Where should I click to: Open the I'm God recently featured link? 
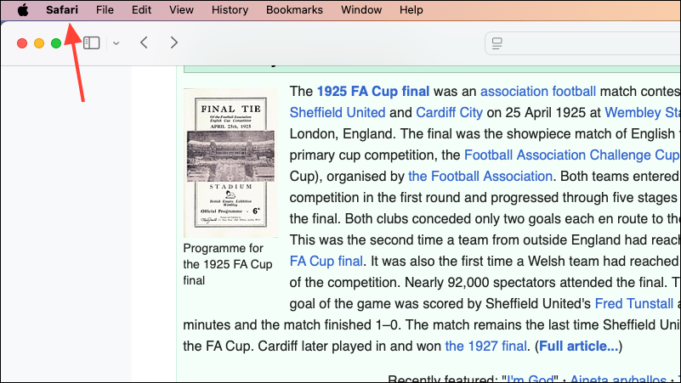pyautogui.click(x=531, y=379)
